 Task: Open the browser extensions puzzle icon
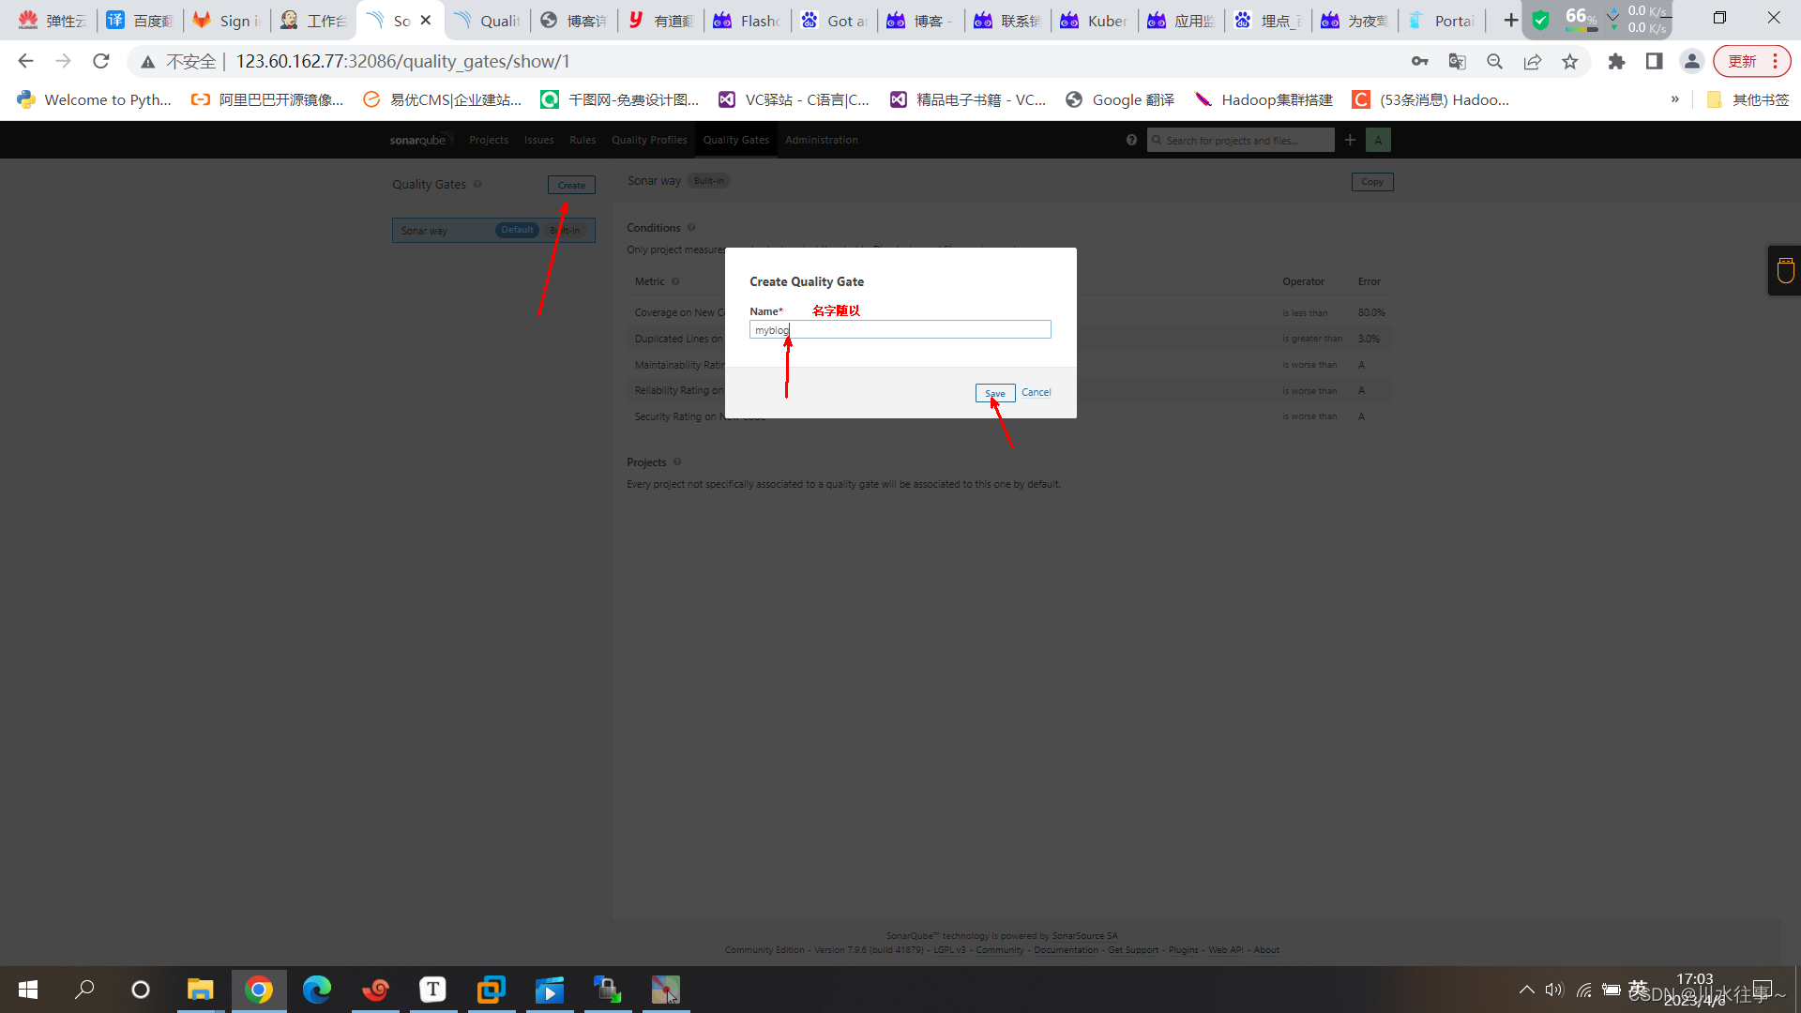click(1616, 62)
